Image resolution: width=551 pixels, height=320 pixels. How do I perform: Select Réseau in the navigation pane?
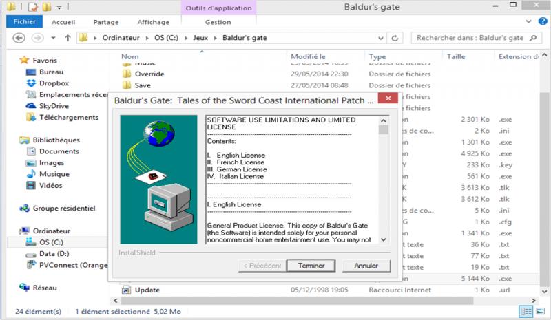[x=45, y=288]
